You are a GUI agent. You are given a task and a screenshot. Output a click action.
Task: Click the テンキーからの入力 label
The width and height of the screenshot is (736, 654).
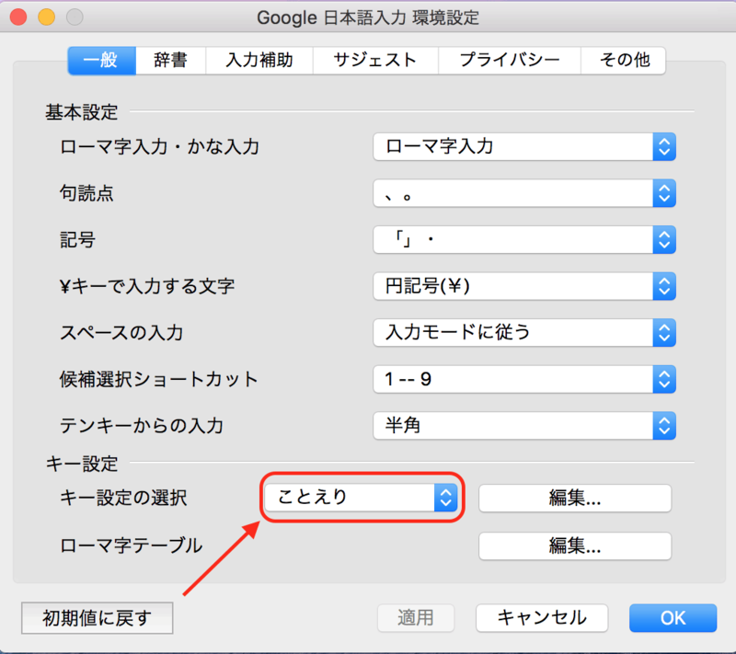click(x=142, y=426)
